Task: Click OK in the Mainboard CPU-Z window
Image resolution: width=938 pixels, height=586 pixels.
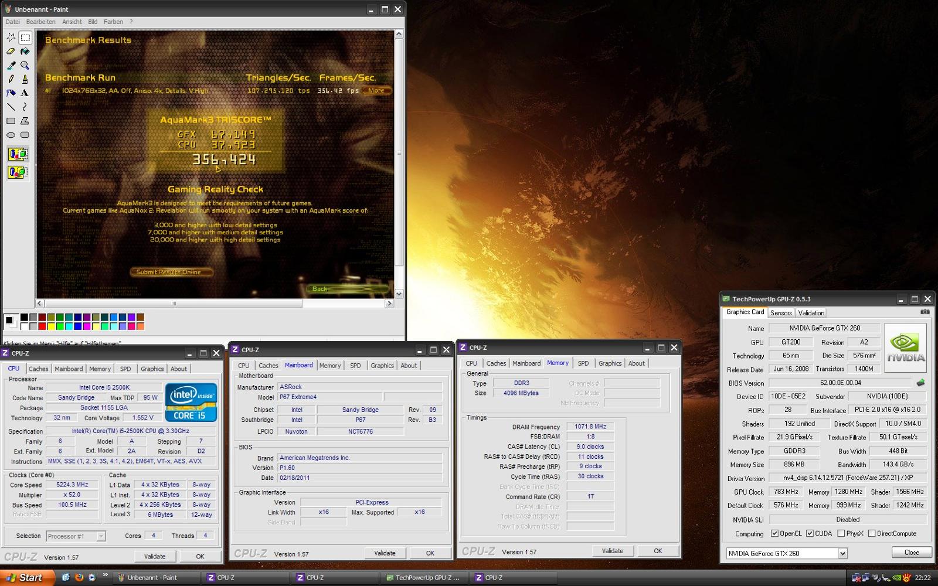Action: 430,553
